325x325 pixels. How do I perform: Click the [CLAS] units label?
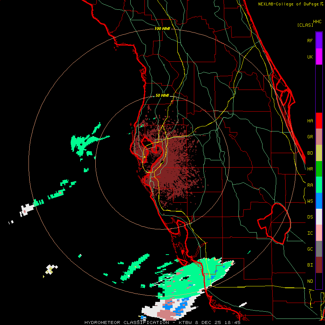(x=305, y=25)
